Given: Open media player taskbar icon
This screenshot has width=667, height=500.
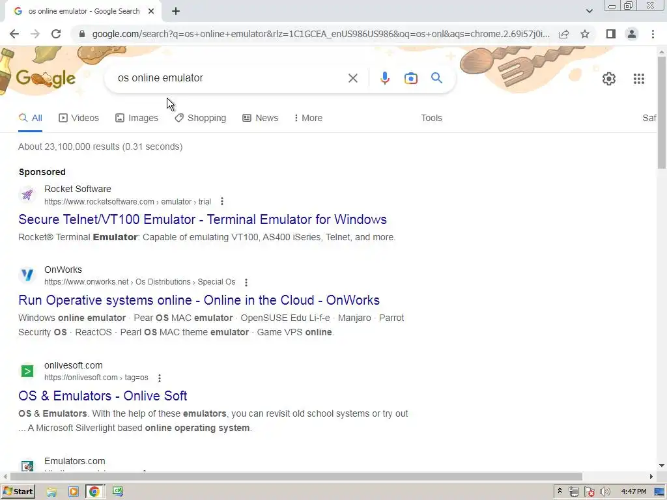Looking at the screenshot, I should [73, 492].
